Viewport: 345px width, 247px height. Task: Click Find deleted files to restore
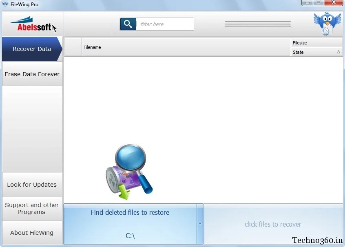tap(130, 224)
